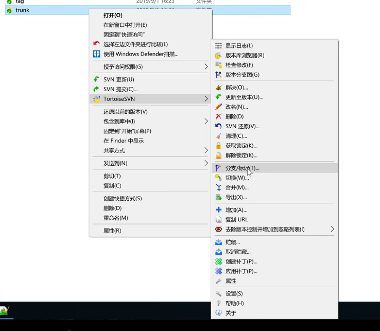Click the Export (导出) icon
The height and width of the screenshot is (331, 380).
(218, 197)
